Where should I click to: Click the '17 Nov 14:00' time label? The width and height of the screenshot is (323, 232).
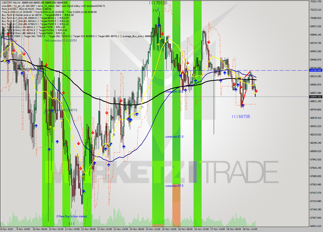tap(218, 229)
